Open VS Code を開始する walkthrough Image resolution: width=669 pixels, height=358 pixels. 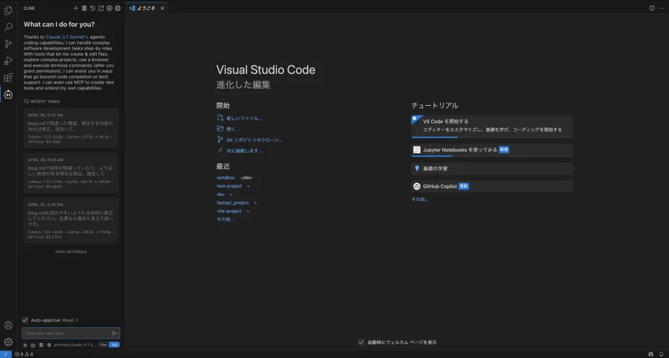[492, 126]
